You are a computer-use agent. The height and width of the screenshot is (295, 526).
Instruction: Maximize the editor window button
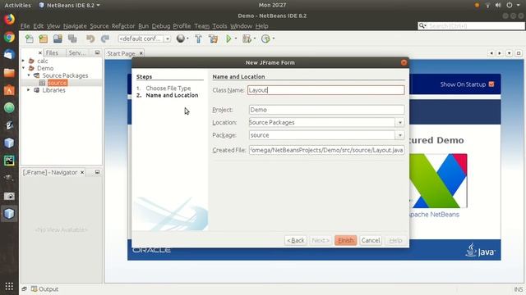[x=519, y=53]
